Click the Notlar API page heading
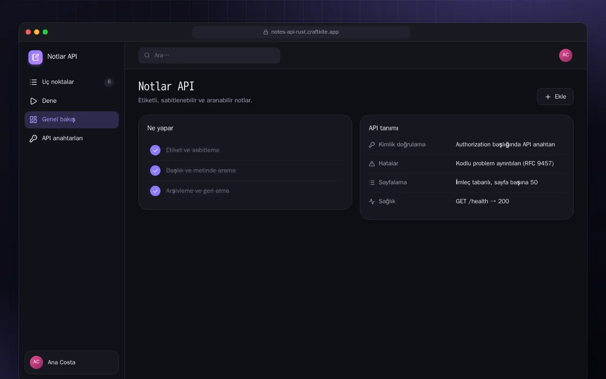The width and height of the screenshot is (606, 379). click(166, 86)
